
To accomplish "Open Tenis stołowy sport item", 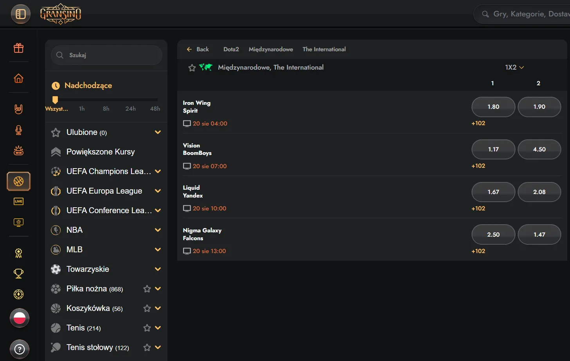I will (97, 347).
